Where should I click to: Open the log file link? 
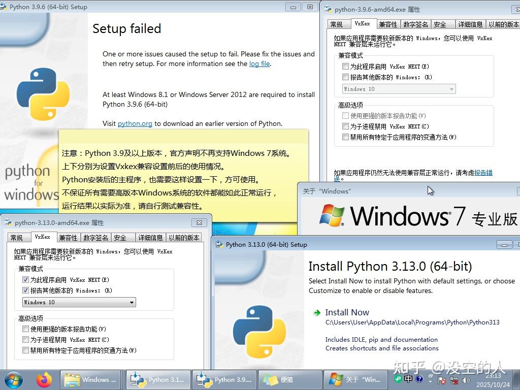click(x=259, y=63)
